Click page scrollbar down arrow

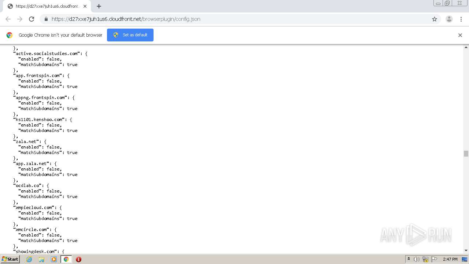click(x=466, y=250)
